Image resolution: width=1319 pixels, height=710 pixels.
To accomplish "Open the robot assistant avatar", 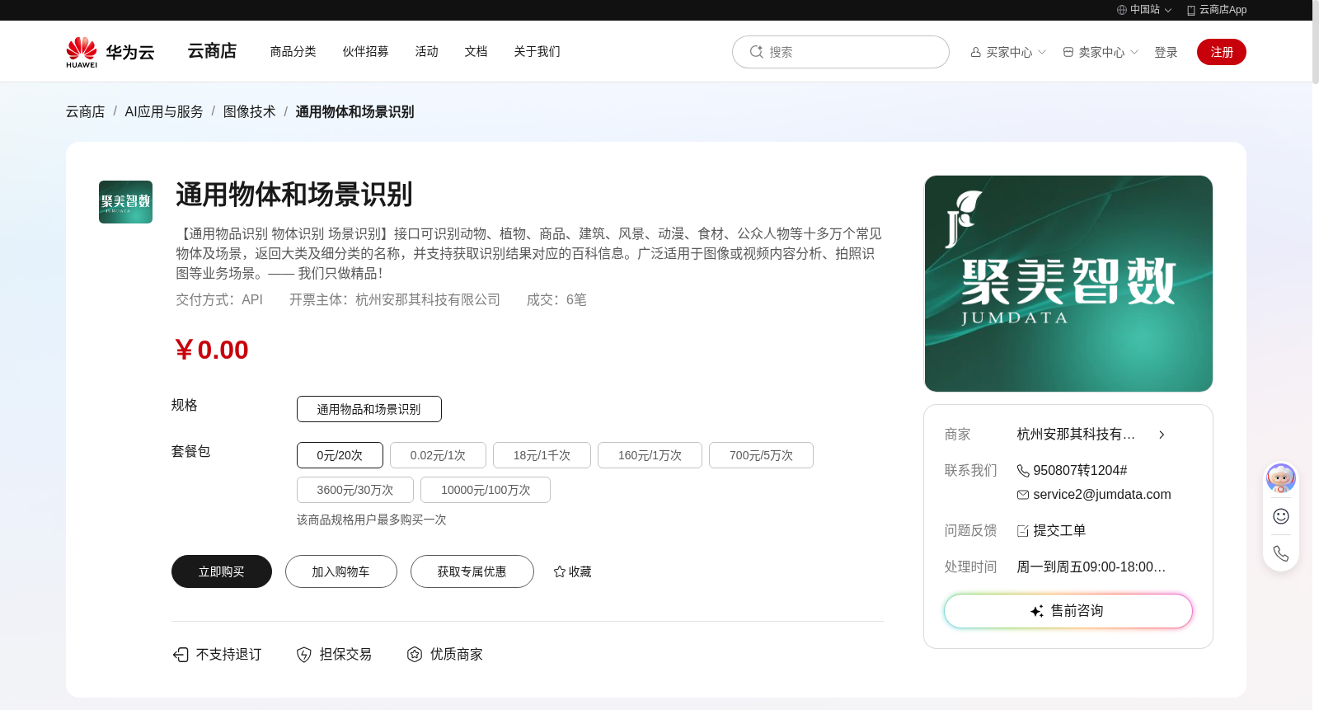I will [x=1281, y=478].
